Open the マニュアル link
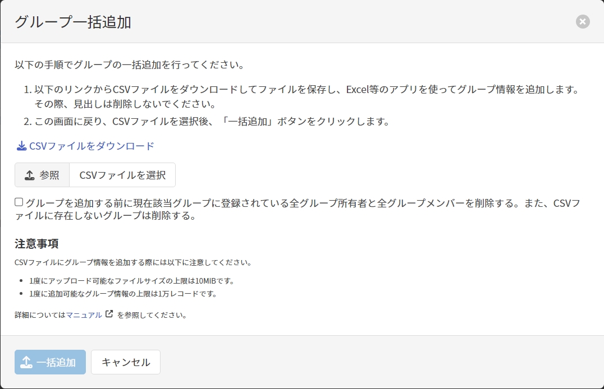The width and height of the screenshot is (604, 389). pyautogui.click(x=84, y=315)
